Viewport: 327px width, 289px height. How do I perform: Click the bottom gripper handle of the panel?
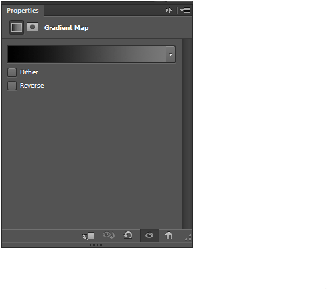96,245
